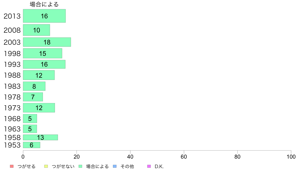Click the magenta D.K. legend swatch
This screenshot has width=298, height=185.
pos(149,166)
